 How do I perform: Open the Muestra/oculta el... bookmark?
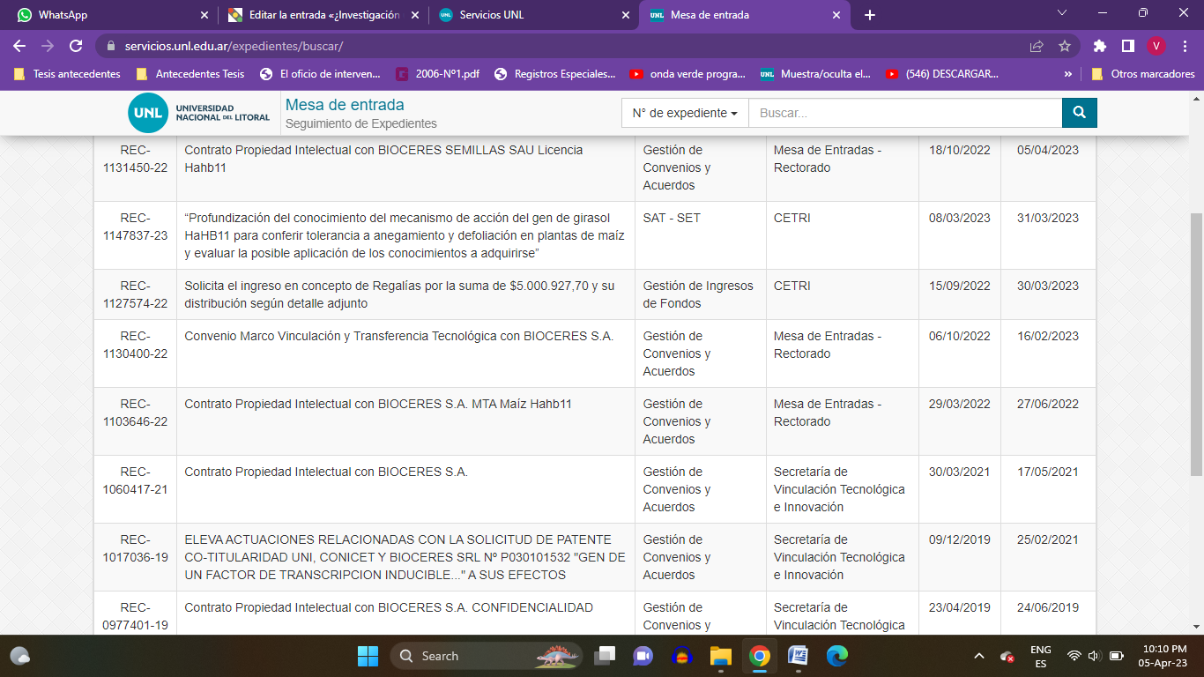point(816,74)
